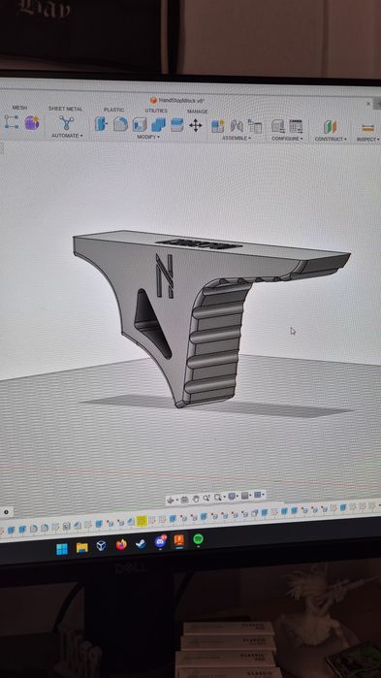Open the Mesh tab
Image resolution: width=381 pixels, height=678 pixels.
coord(19,108)
